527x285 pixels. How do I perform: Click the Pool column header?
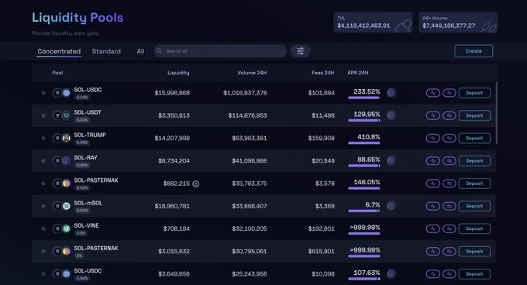click(57, 73)
